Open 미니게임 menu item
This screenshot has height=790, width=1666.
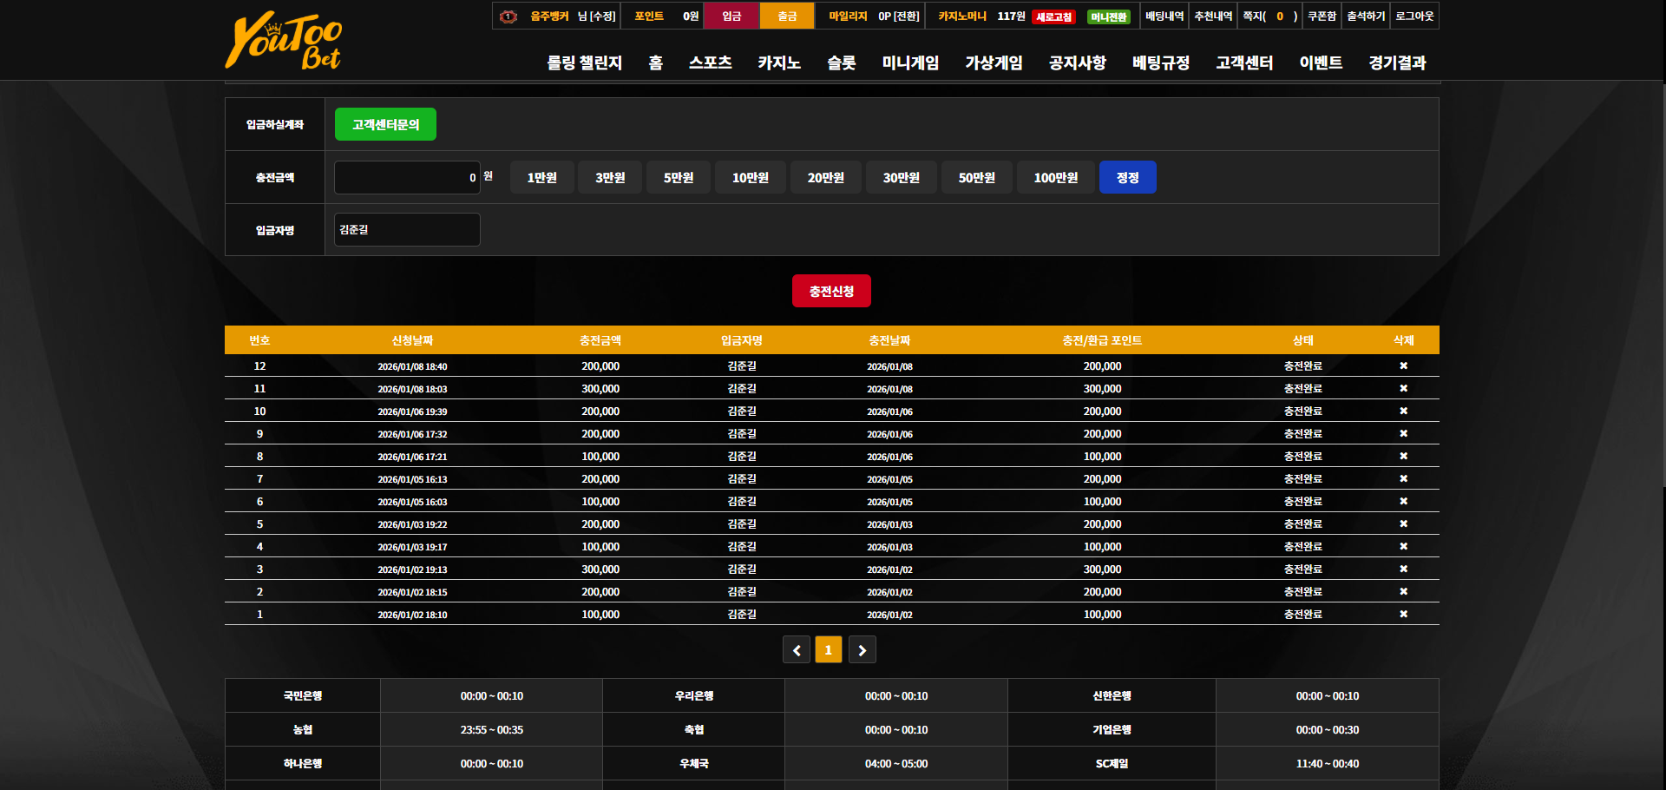pyautogui.click(x=910, y=63)
